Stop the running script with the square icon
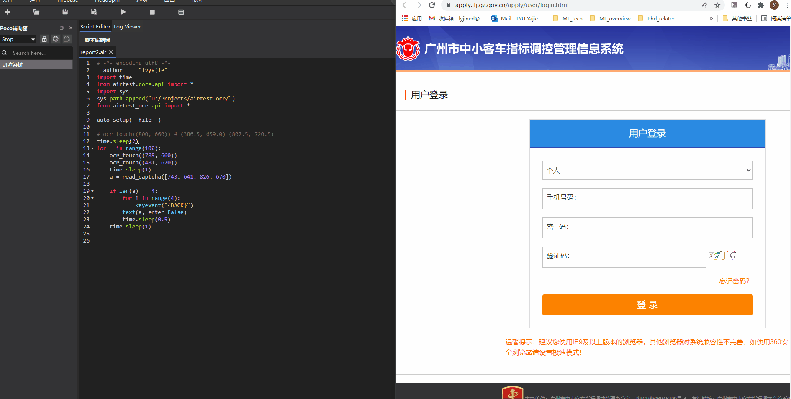The height and width of the screenshot is (399, 791). coord(152,12)
